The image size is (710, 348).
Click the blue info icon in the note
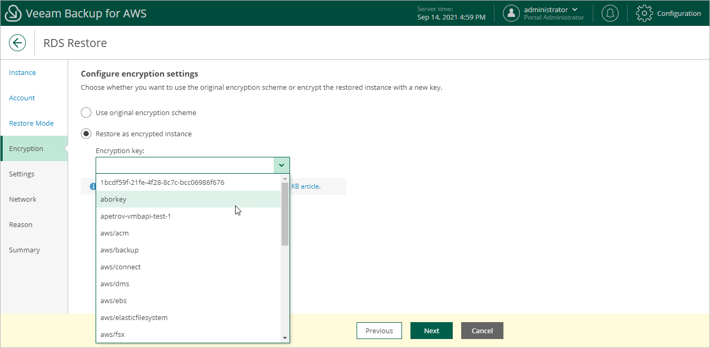[x=92, y=186]
